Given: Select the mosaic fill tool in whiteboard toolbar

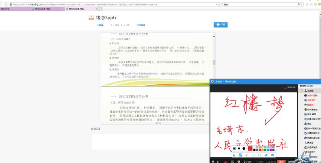Looking at the screenshot, I should click(x=240, y=155).
